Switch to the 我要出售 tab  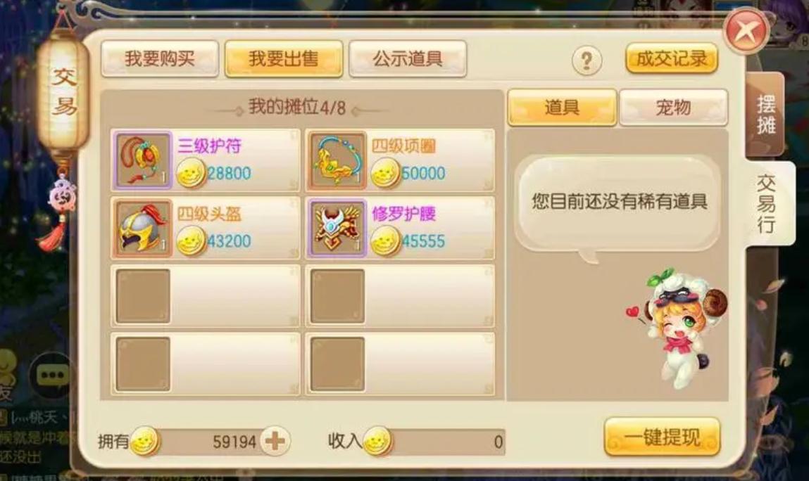(283, 59)
